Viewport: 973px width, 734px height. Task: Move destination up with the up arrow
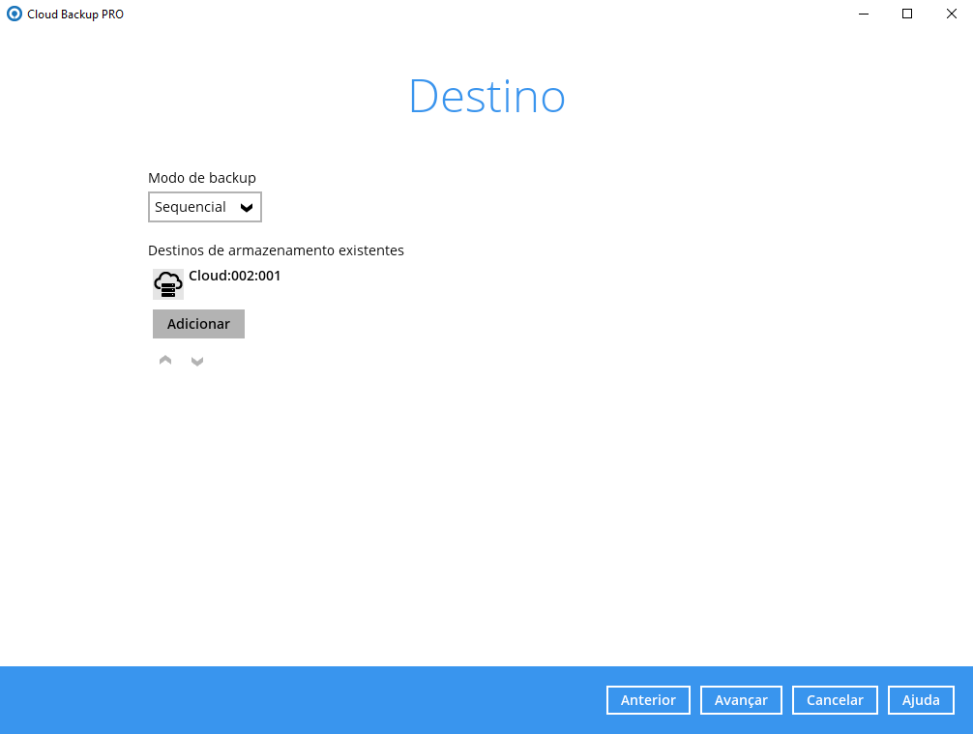point(165,361)
